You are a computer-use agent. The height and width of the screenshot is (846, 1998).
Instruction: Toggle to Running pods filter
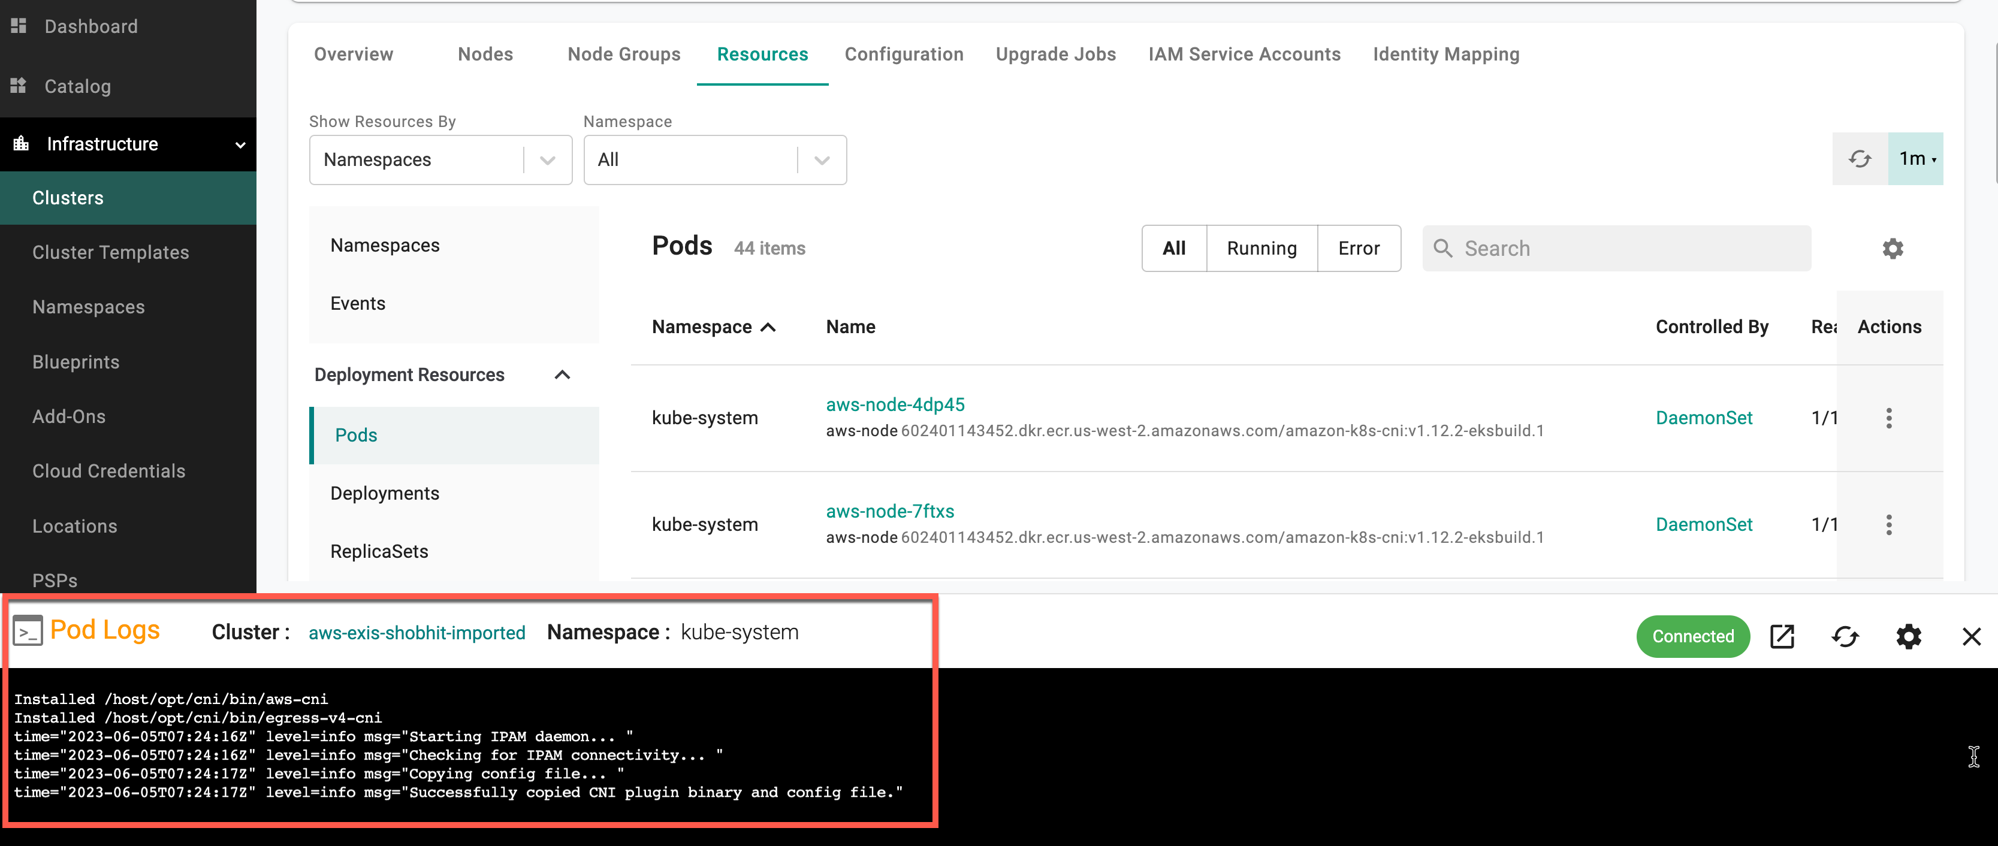tap(1261, 247)
